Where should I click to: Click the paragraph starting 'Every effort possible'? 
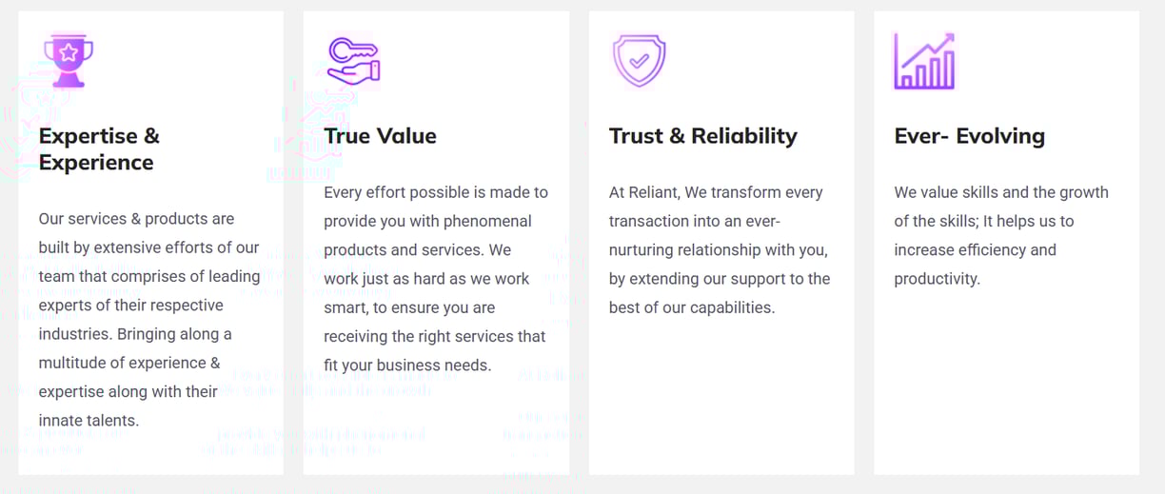click(x=436, y=279)
